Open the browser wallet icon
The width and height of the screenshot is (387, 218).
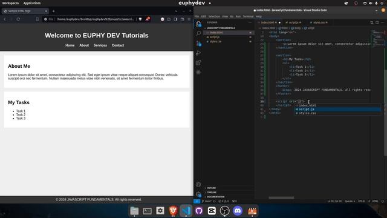(182, 19)
